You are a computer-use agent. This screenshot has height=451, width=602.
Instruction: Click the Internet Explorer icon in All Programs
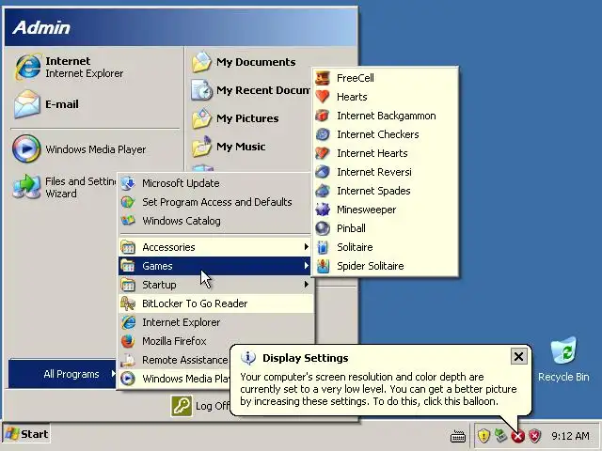click(128, 322)
